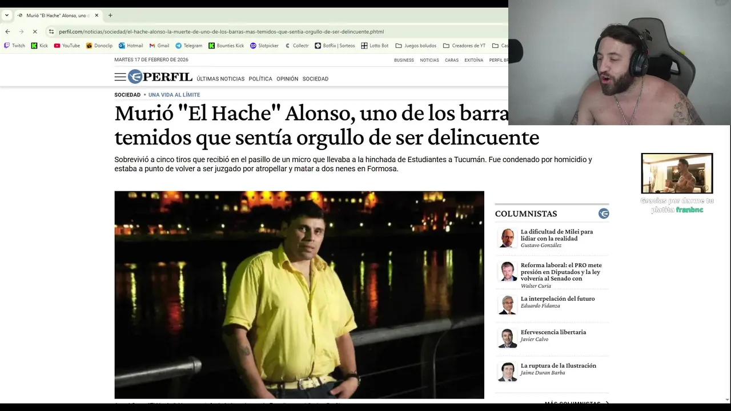Open 'La ruptura de la Ilustración' column
This screenshot has height=411, width=731.
tap(559, 365)
